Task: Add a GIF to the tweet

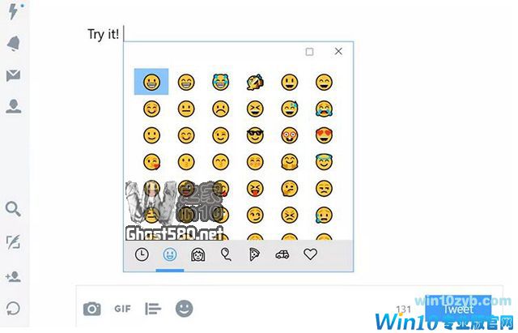Action: tap(122, 309)
